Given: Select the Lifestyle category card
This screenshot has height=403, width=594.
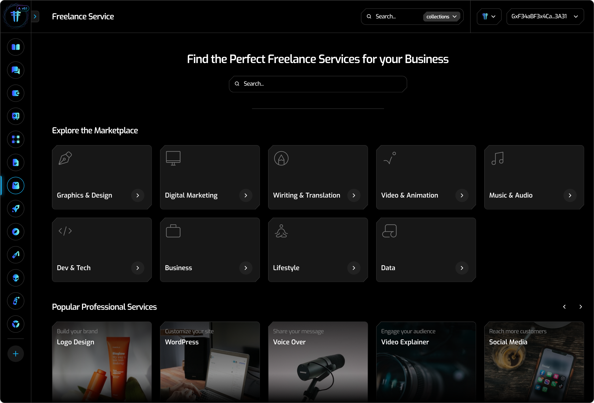Looking at the screenshot, I should 318,250.
